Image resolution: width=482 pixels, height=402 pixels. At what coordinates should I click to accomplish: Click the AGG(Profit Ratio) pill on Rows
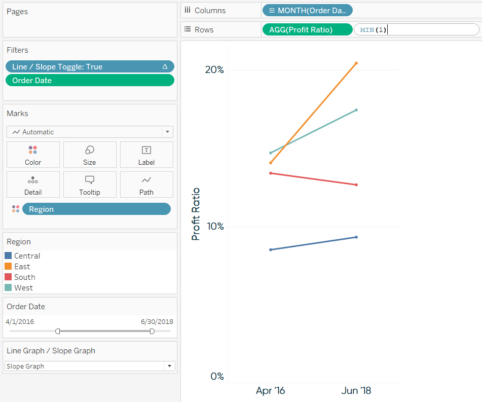coord(307,29)
